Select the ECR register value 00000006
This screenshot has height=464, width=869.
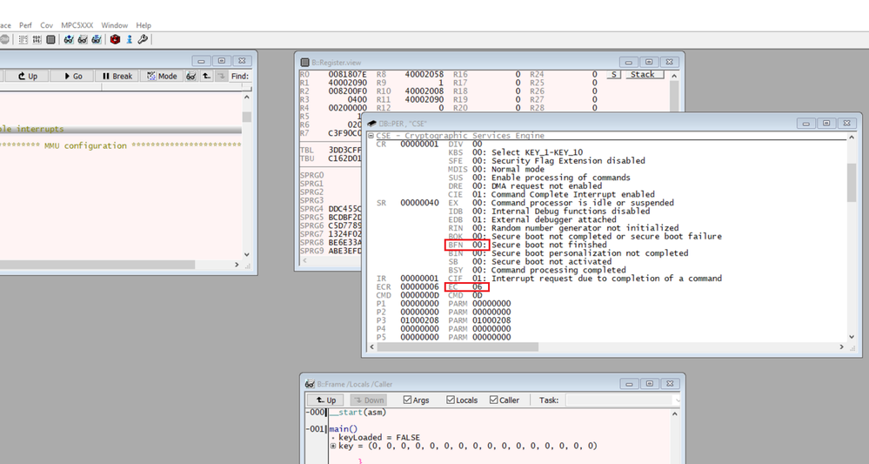(x=419, y=286)
